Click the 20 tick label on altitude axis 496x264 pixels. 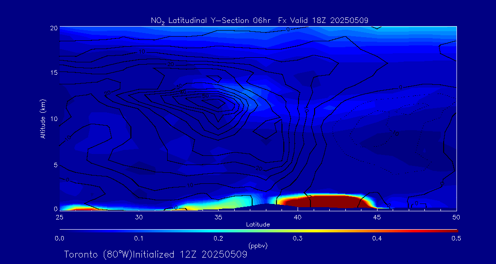click(x=54, y=28)
